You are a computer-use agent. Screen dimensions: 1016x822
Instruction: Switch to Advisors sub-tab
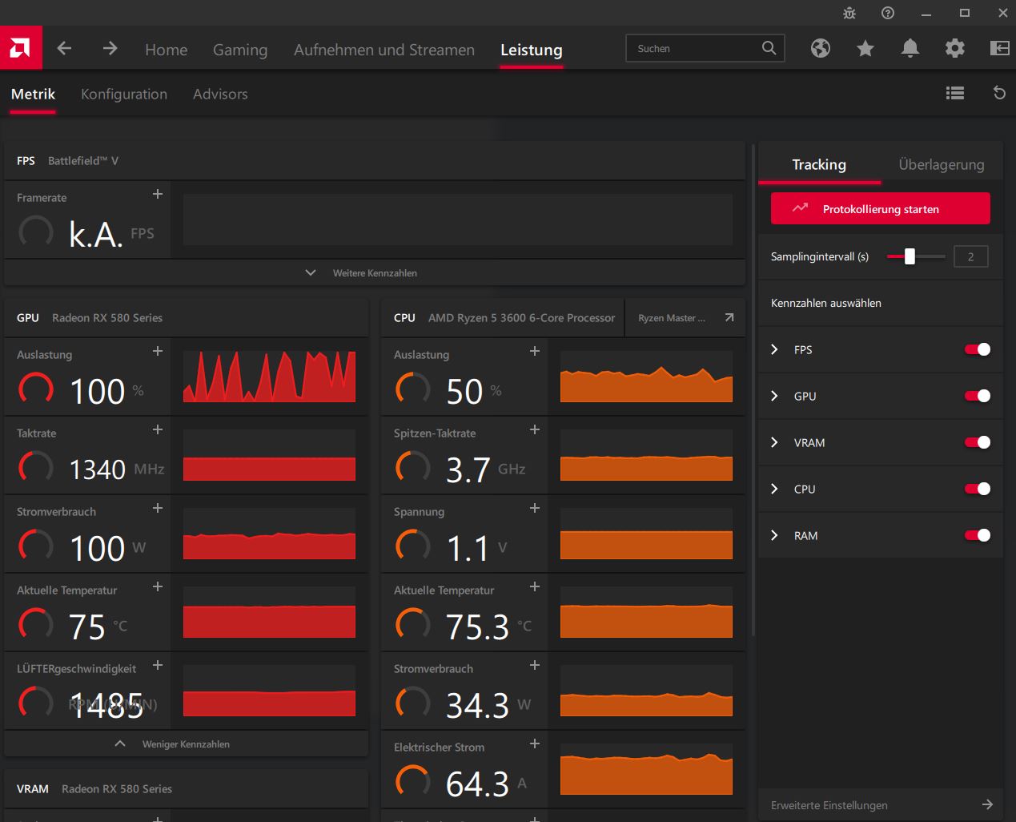pos(220,94)
